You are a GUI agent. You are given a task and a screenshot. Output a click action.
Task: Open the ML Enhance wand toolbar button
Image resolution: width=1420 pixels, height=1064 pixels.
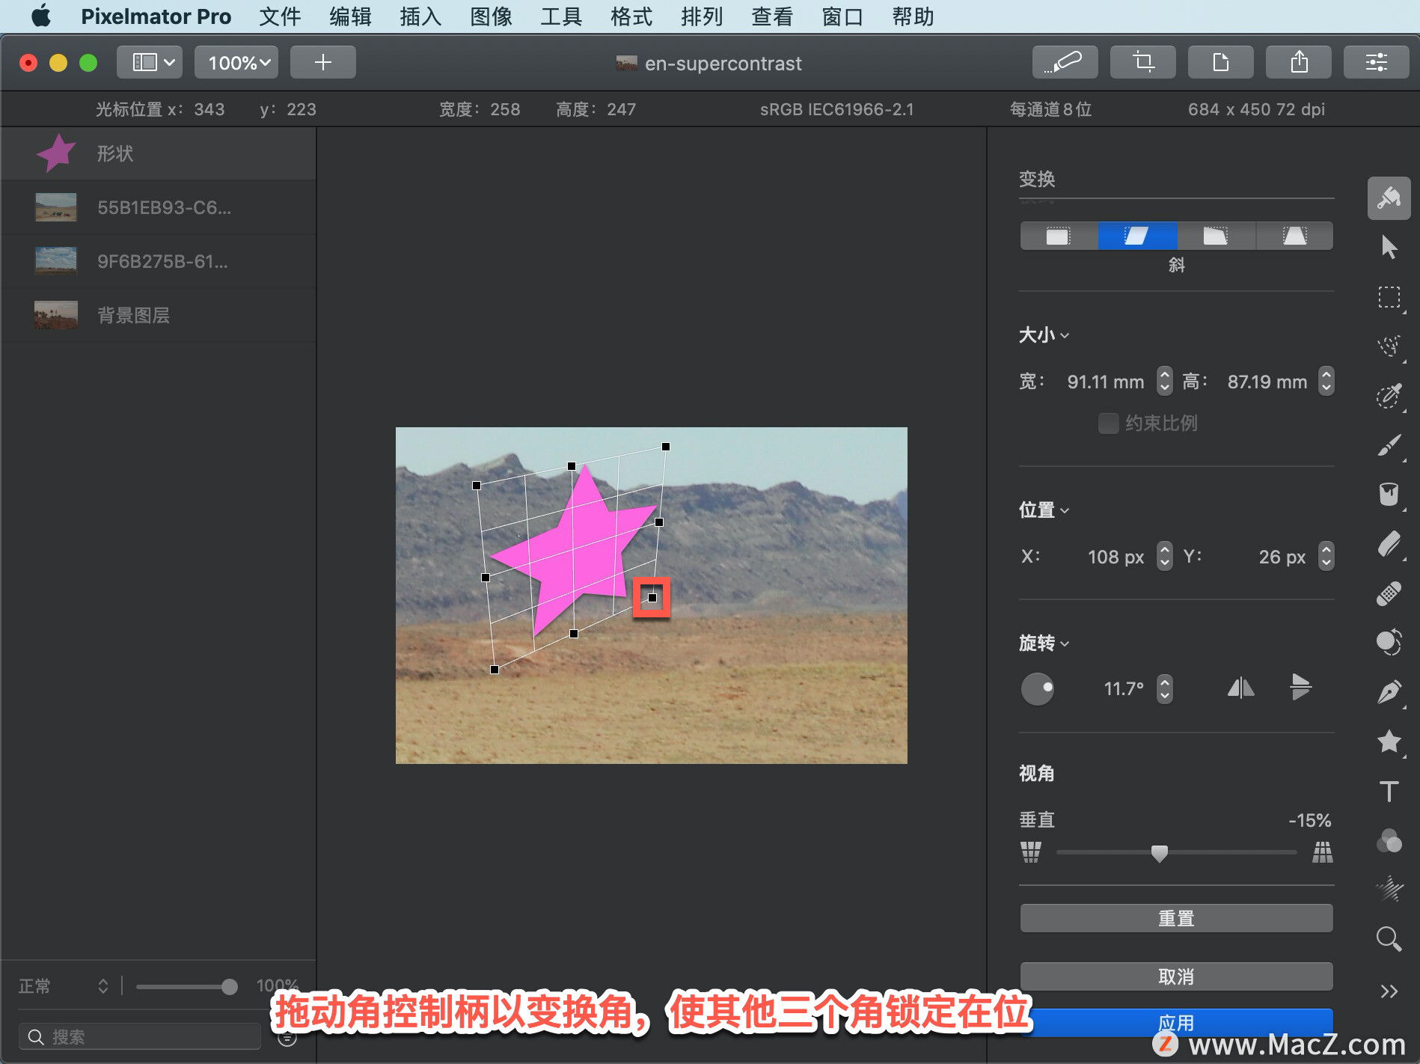[1065, 62]
